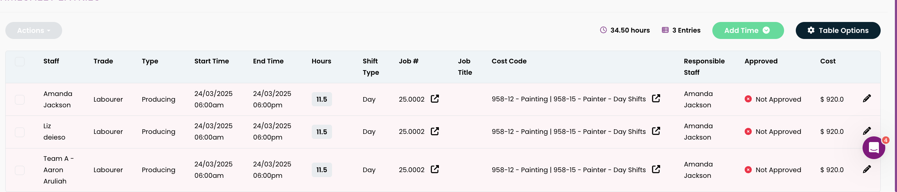
Task: Open job link icon in Aaron Aruliah row
Action: 435,169
